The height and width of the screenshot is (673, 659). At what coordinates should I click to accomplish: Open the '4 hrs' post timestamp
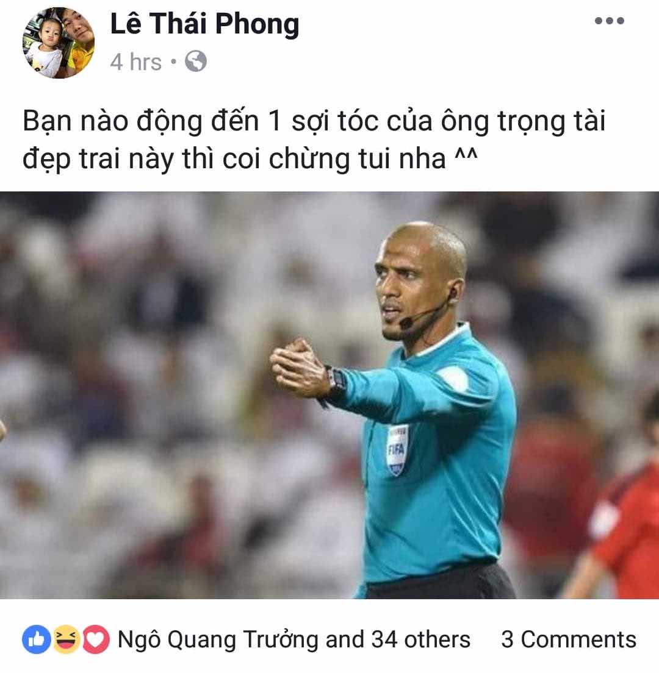tap(135, 62)
